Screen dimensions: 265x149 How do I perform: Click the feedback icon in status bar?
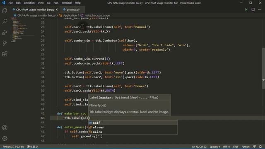(x=254, y=147)
